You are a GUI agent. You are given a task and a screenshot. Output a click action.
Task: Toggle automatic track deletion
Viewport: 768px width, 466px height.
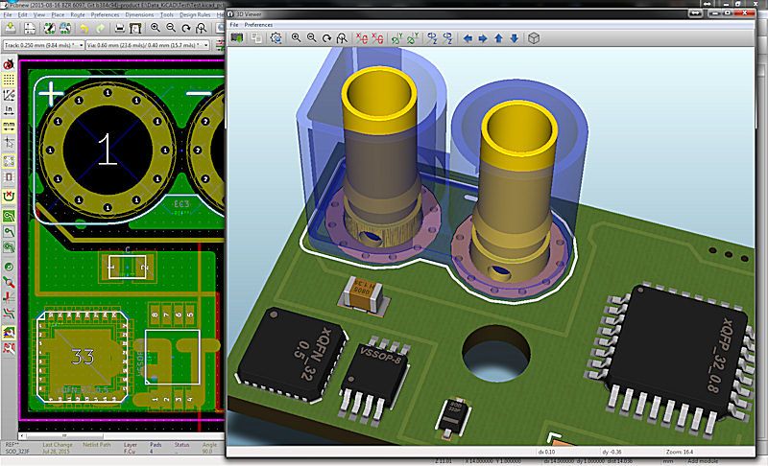click(x=9, y=197)
